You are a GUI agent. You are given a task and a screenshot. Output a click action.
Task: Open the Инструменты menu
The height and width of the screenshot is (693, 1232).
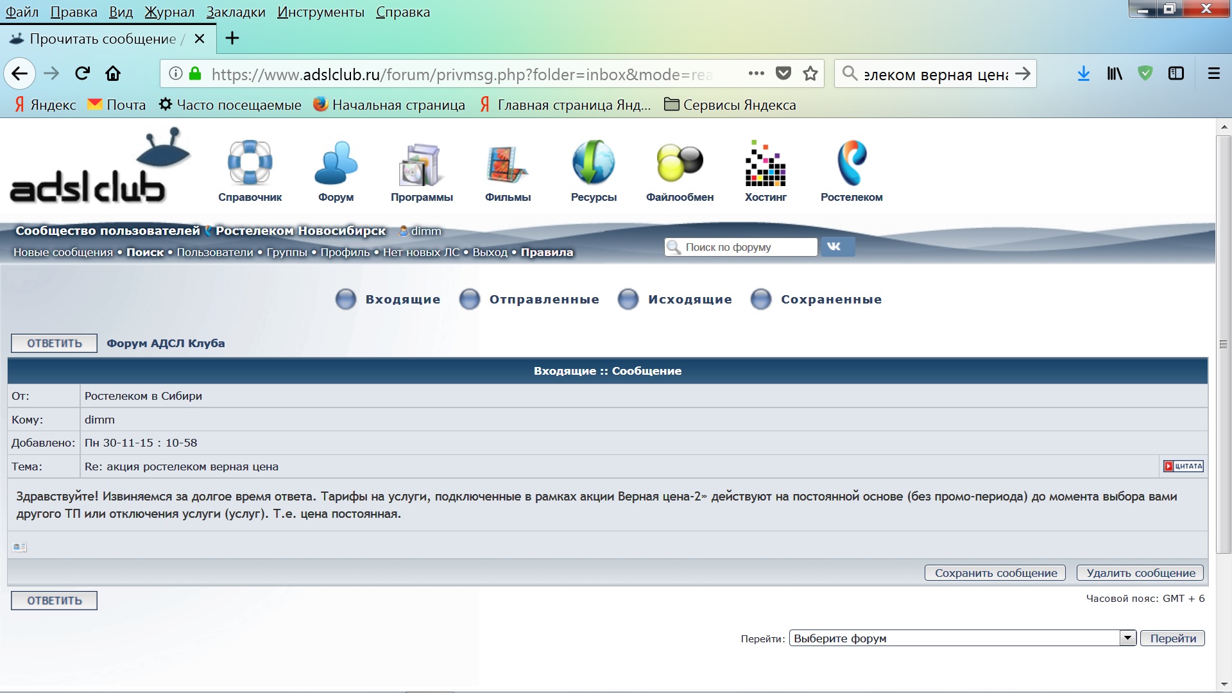321,12
